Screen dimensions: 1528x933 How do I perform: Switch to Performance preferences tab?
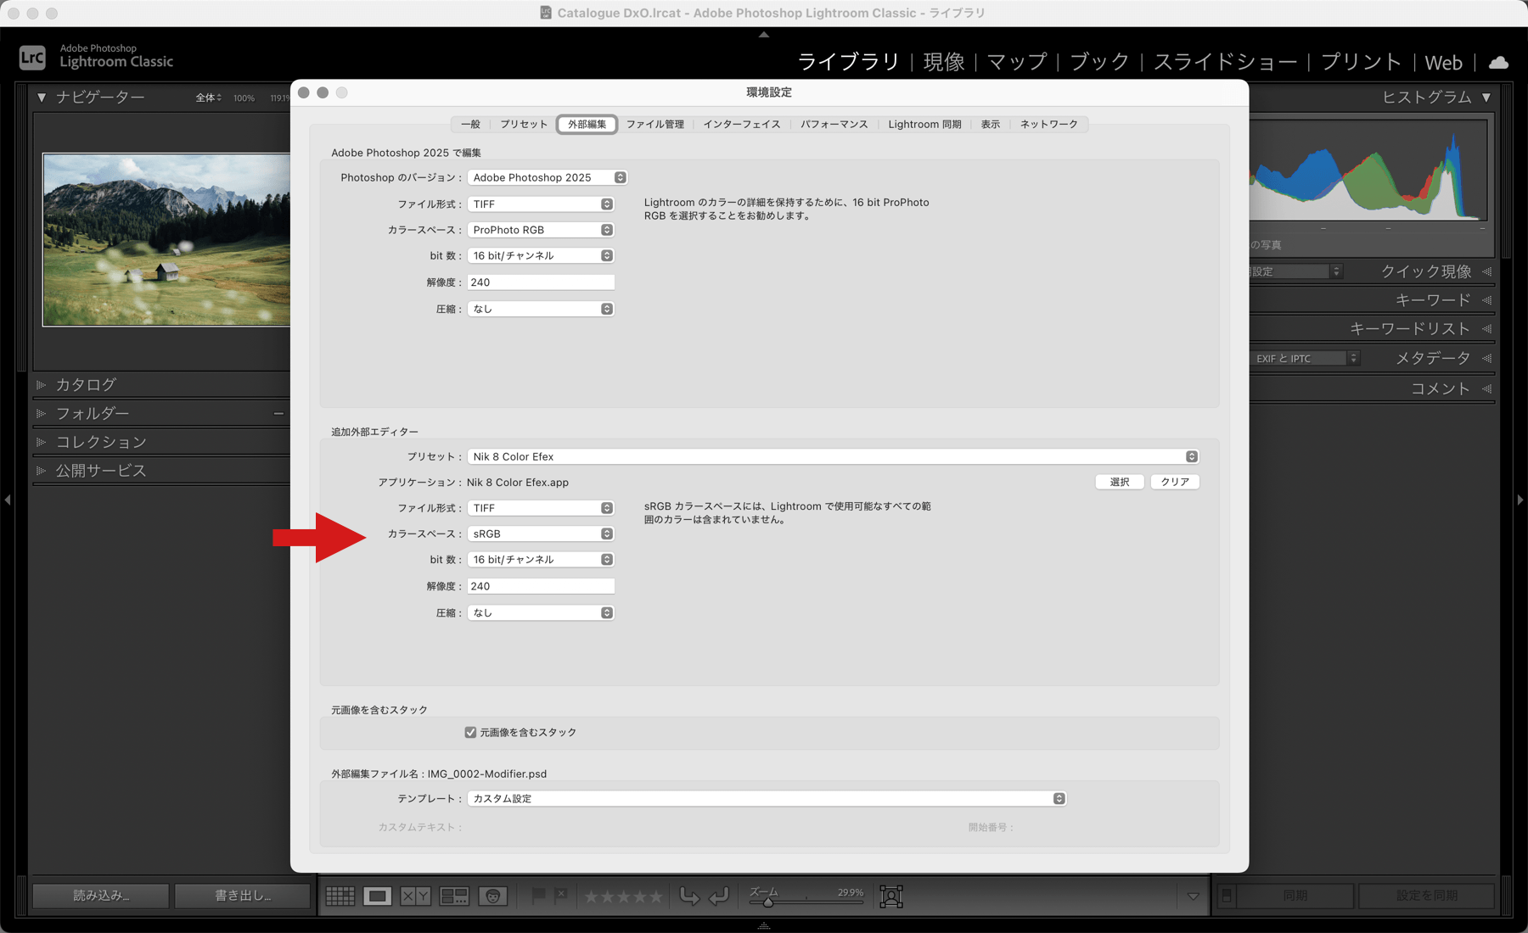[834, 125]
